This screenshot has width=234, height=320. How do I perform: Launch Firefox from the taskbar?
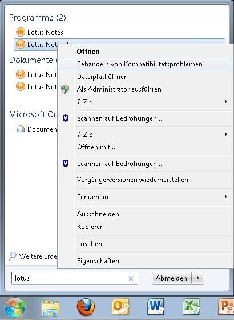click(x=86, y=307)
